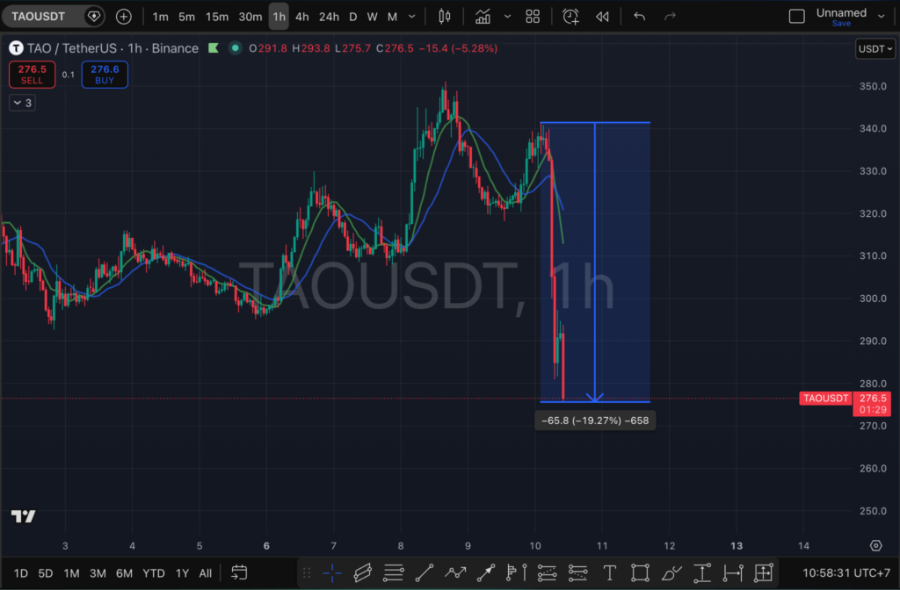
Task: Open the candlestick chart style selector
Action: coord(444,17)
